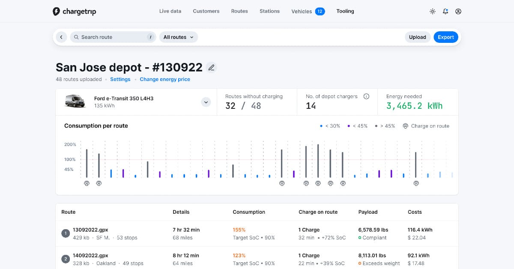The height and width of the screenshot is (269, 514).
Task: Click the Upload button
Action: (418, 37)
